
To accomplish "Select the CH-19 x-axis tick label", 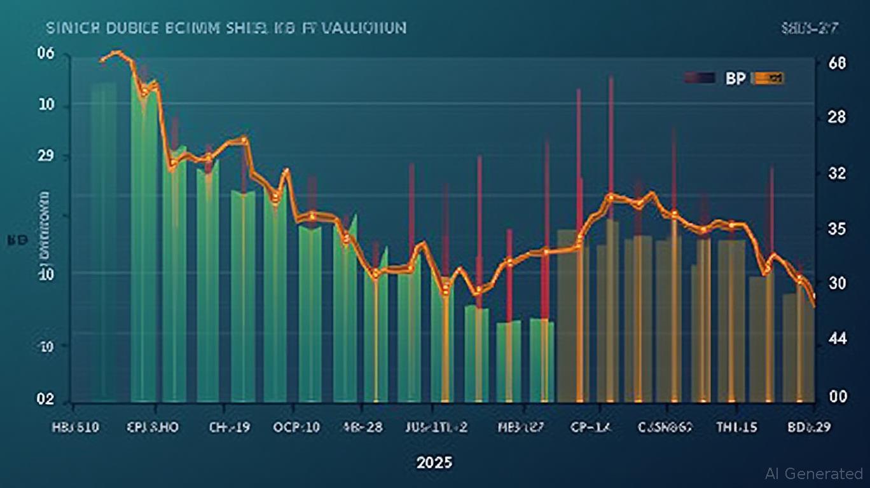I will [x=230, y=427].
